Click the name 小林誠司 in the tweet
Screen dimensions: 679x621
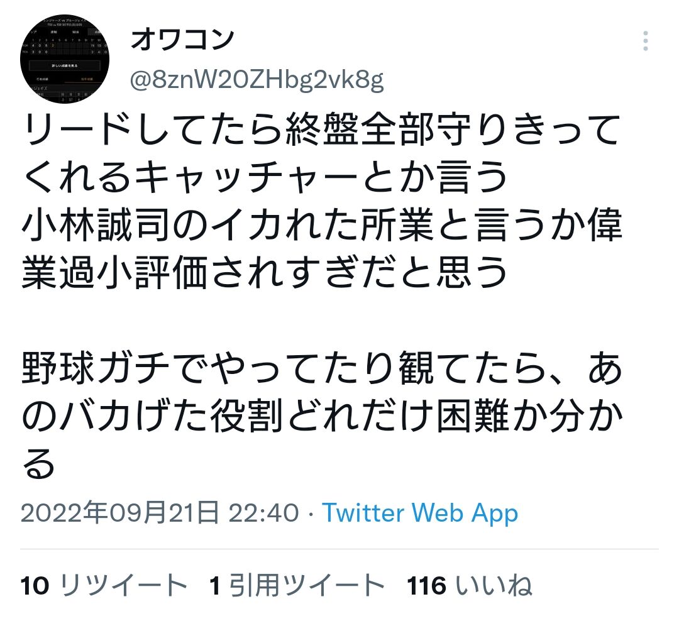click(x=96, y=225)
